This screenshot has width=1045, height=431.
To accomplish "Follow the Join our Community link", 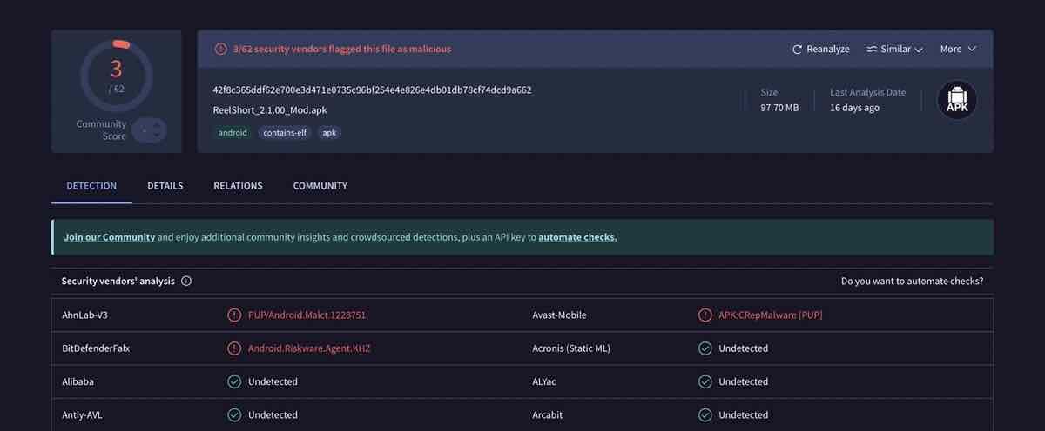I will pos(110,237).
